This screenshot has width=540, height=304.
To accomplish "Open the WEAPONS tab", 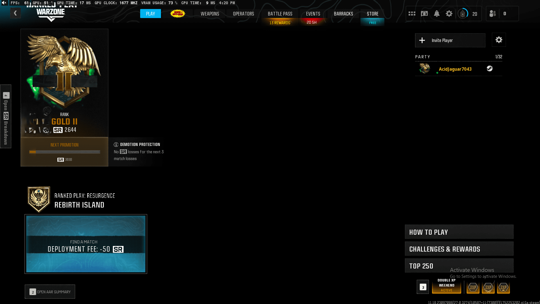I will pos(210,14).
